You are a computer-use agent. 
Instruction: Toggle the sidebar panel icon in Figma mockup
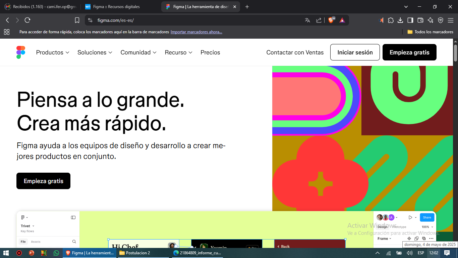tap(73, 217)
